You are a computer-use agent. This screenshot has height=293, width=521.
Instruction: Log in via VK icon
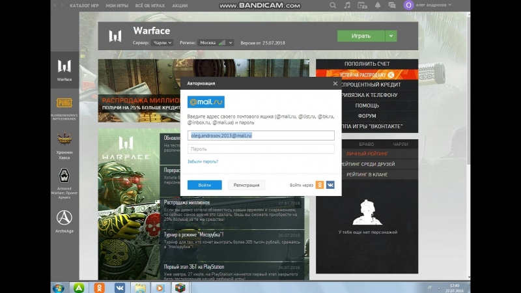coord(330,185)
